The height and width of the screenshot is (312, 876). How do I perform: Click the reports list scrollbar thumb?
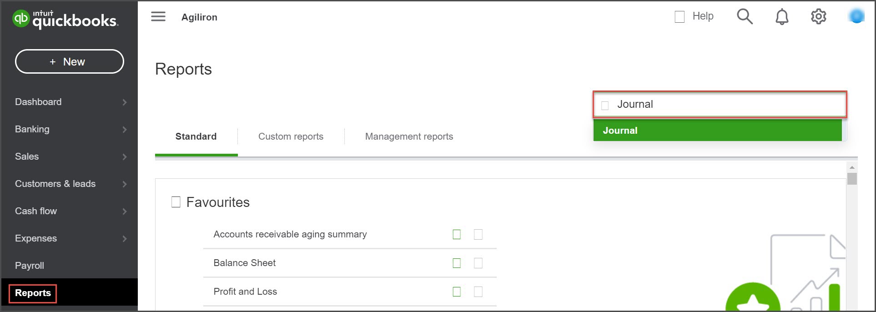[852, 179]
